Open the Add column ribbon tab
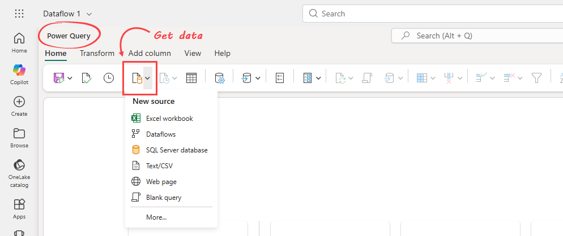 click(150, 54)
